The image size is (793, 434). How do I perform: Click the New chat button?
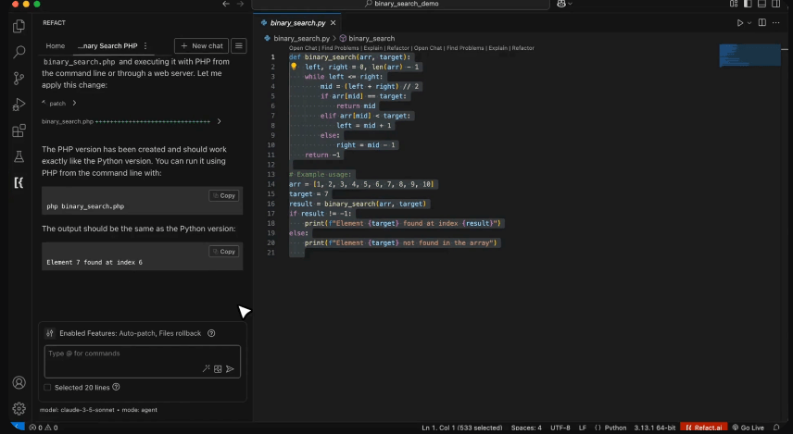202,45
